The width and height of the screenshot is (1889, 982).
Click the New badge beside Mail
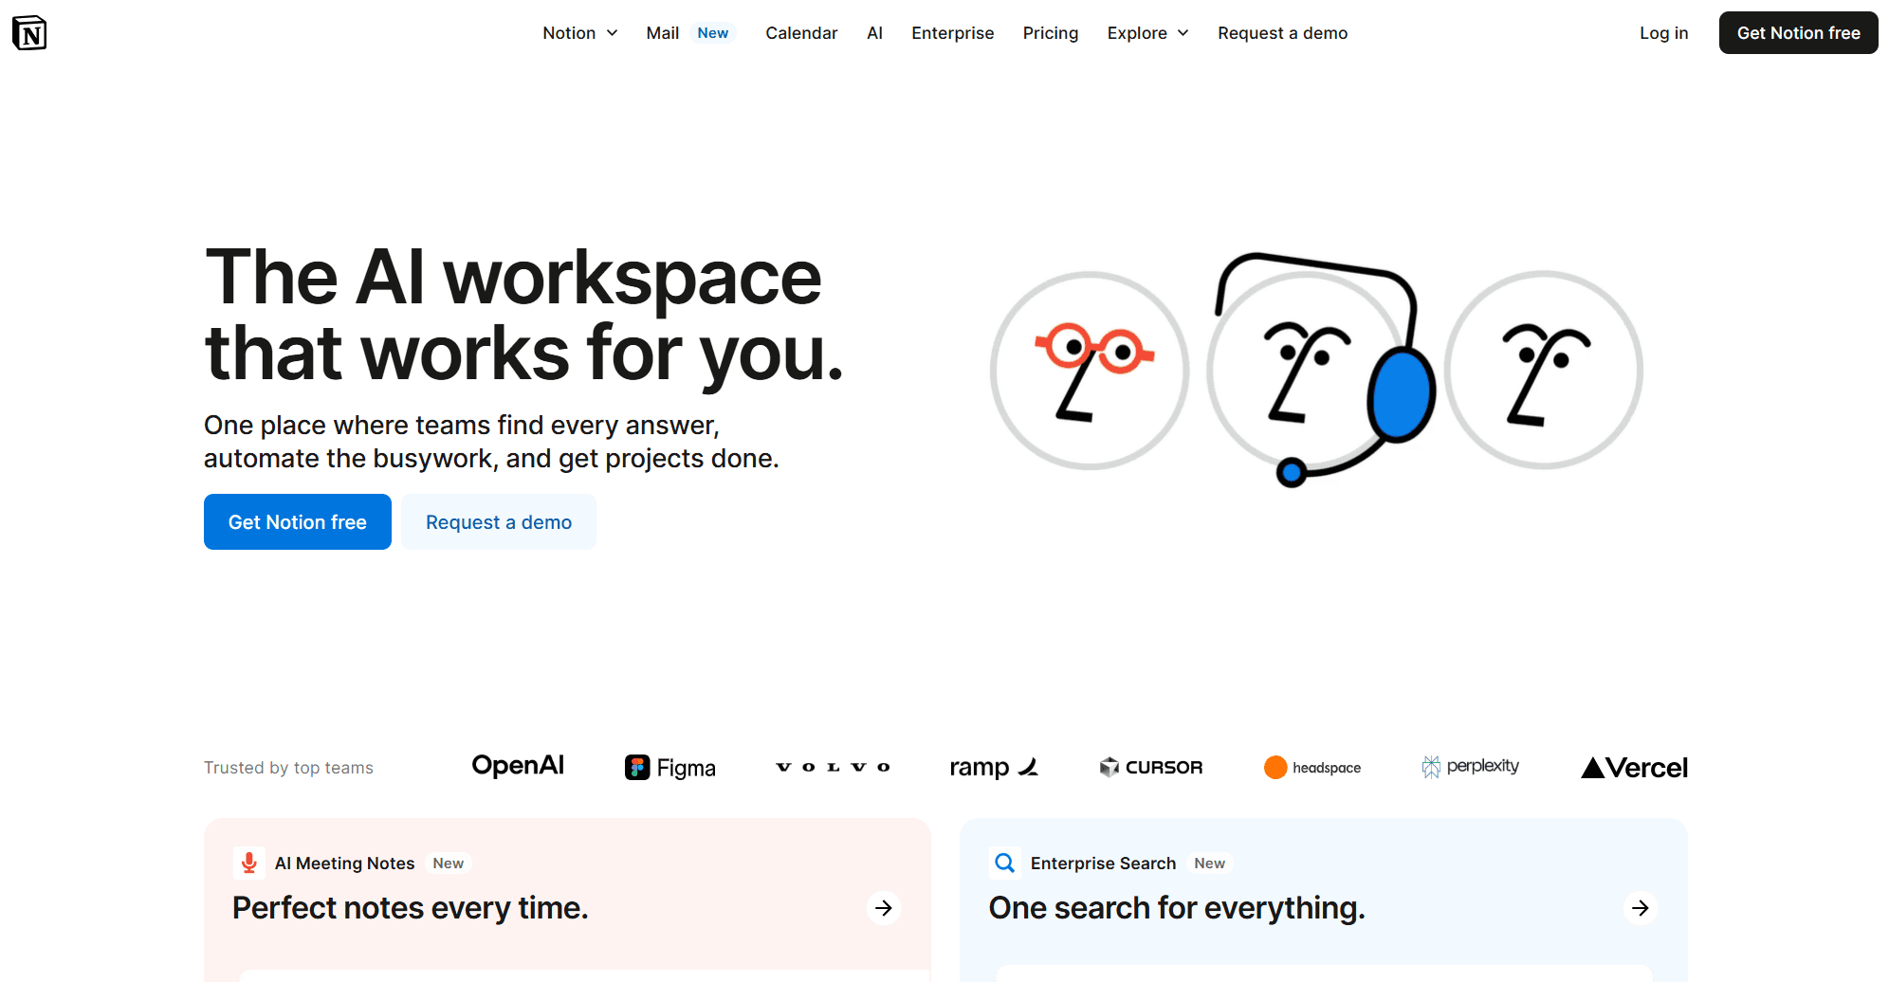[x=713, y=33]
